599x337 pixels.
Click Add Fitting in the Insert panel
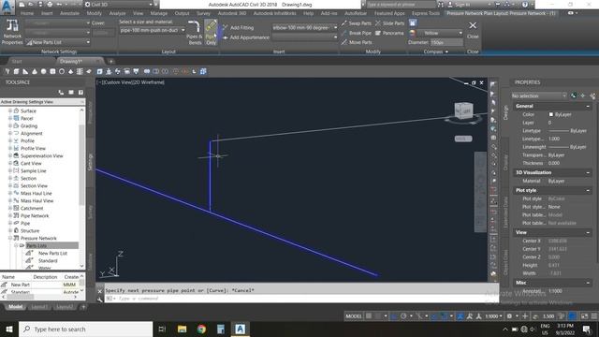click(239, 27)
